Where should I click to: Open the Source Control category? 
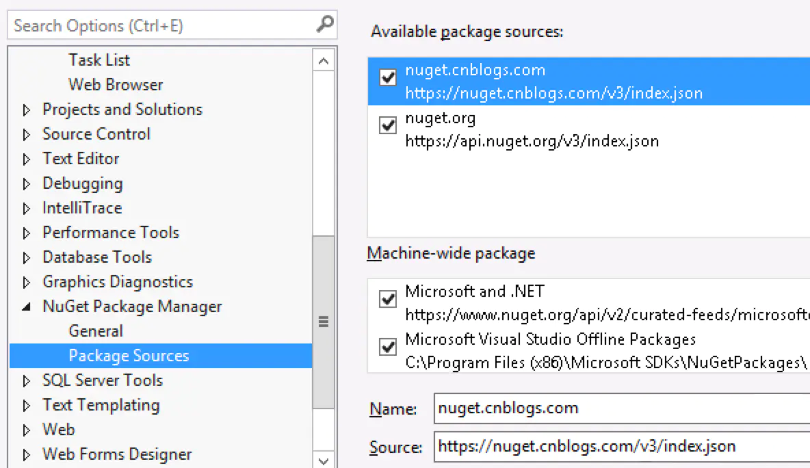pos(96,134)
